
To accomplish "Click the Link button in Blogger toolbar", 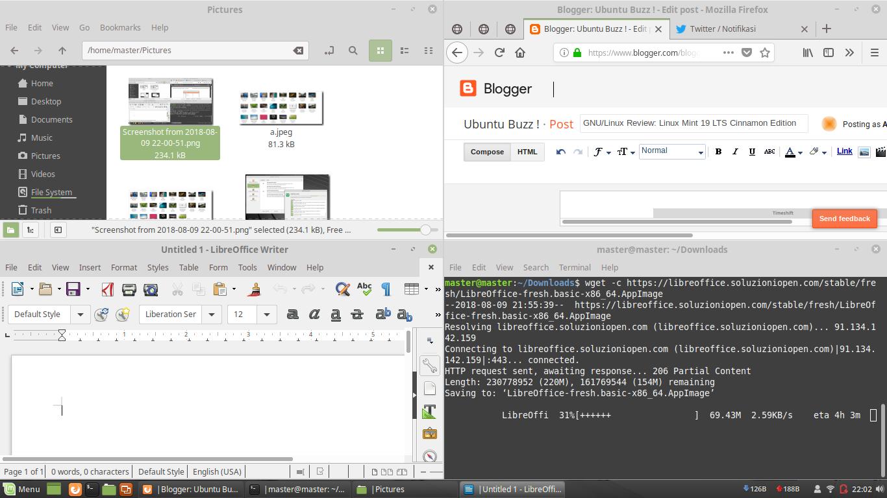I will 844,151.
